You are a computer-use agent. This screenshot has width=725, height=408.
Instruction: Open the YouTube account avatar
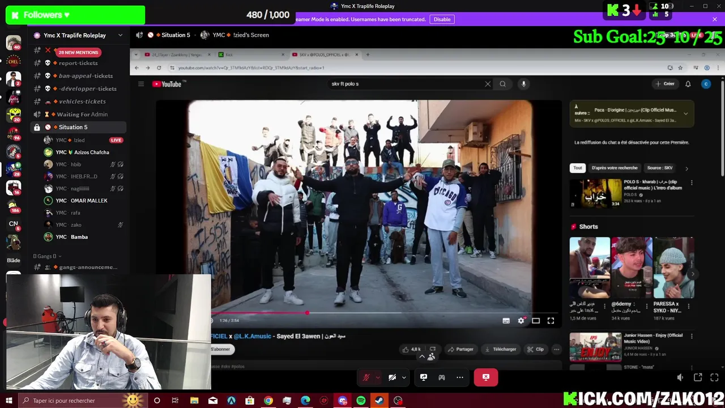click(706, 84)
